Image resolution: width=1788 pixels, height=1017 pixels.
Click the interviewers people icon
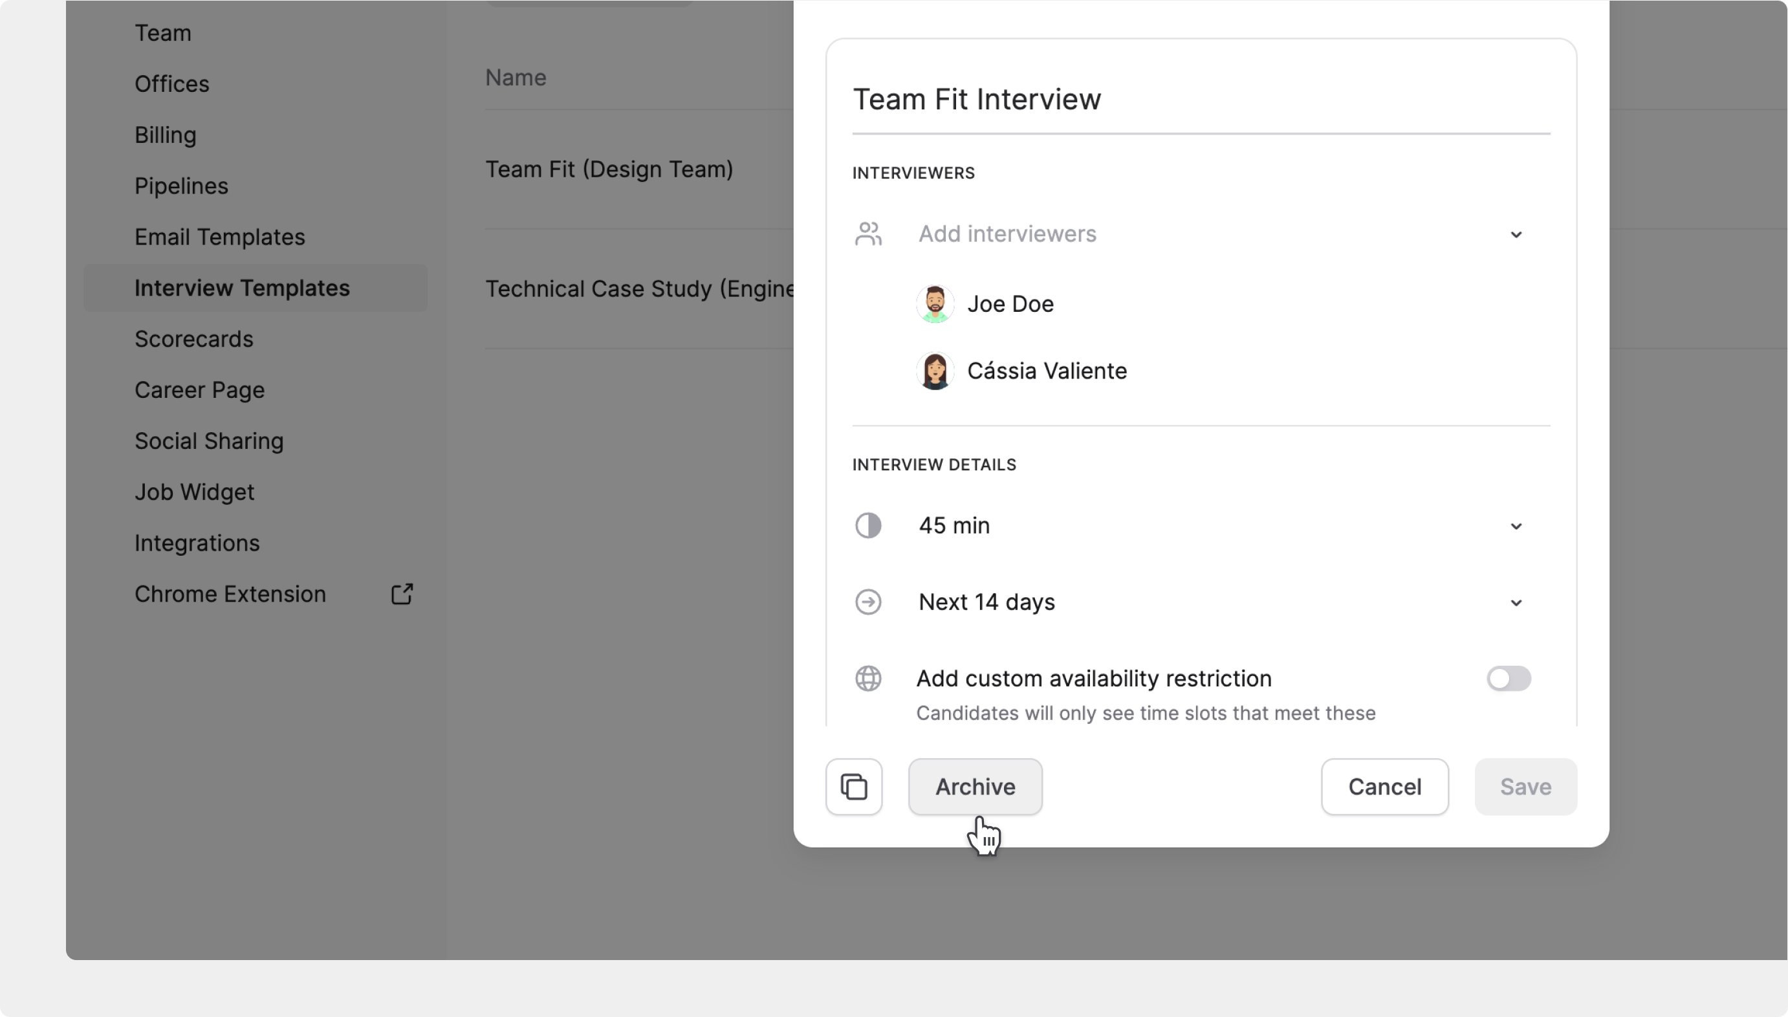point(868,234)
